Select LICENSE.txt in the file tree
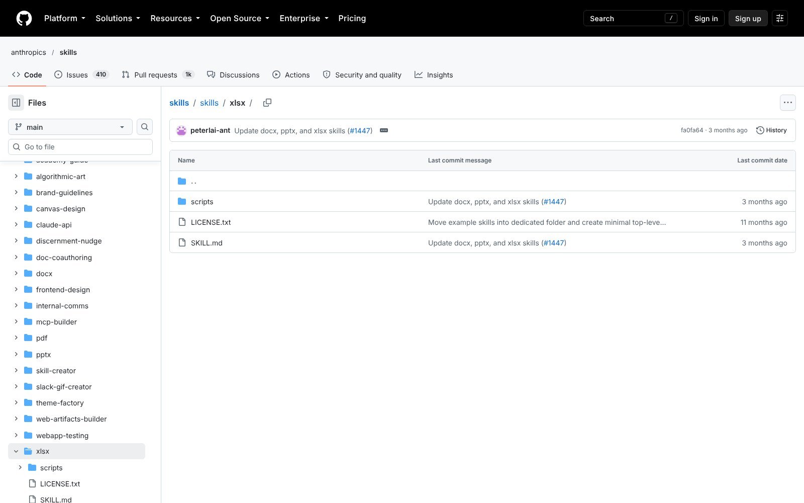 point(60,484)
